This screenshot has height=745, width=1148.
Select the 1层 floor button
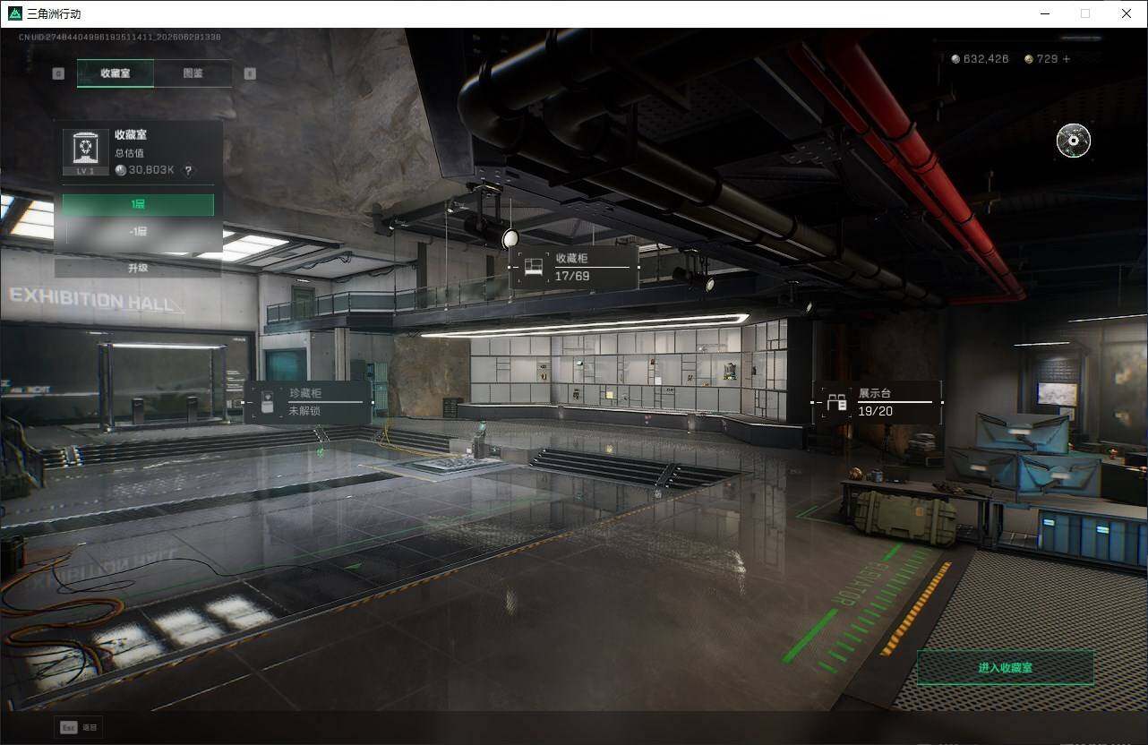138,205
